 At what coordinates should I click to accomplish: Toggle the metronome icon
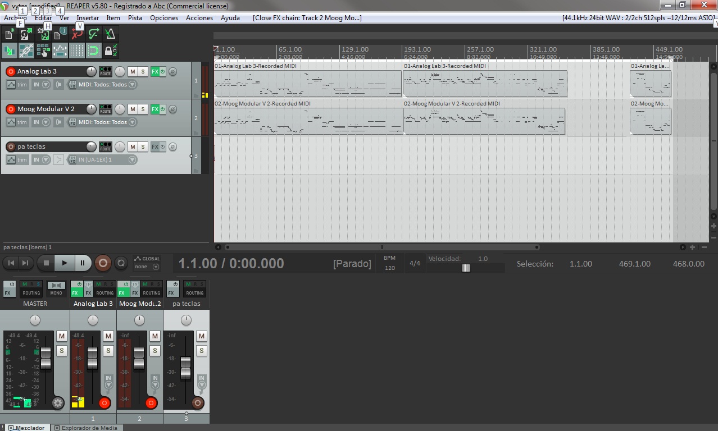click(x=111, y=34)
